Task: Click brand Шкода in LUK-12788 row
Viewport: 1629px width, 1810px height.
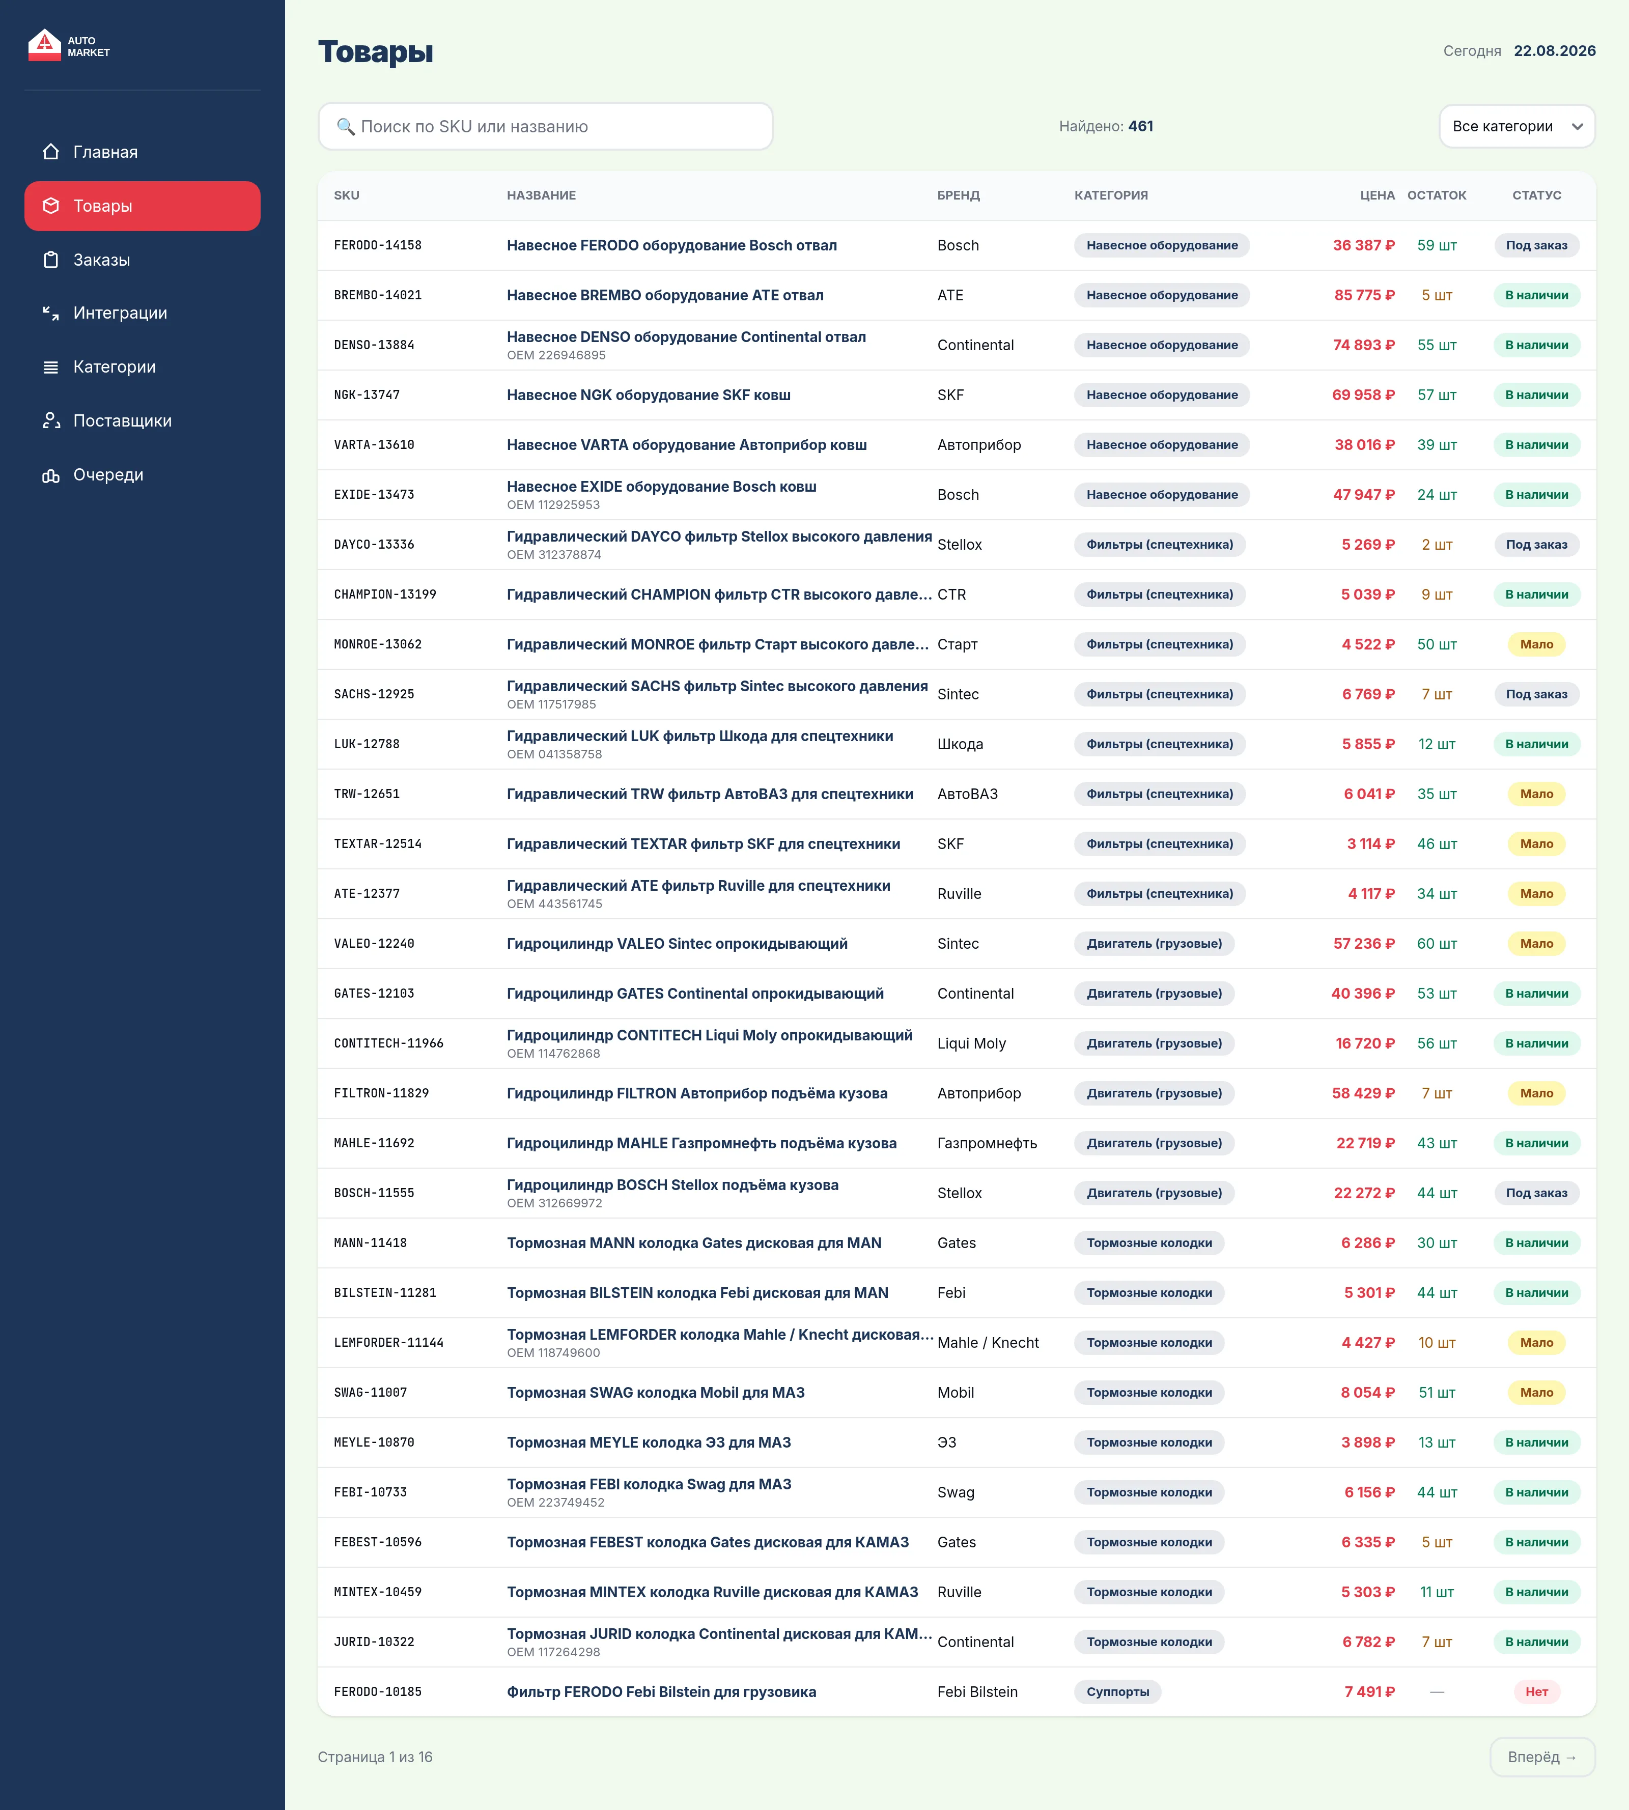Action: pyautogui.click(x=961, y=744)
